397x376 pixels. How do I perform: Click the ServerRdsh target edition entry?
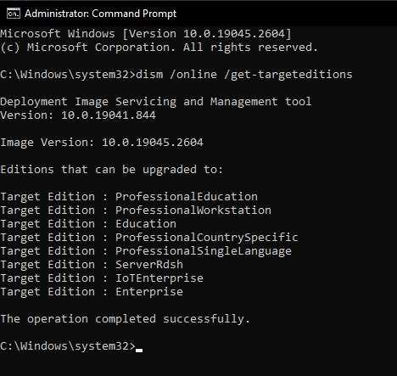pyautogui.click(x=149, y=265)
